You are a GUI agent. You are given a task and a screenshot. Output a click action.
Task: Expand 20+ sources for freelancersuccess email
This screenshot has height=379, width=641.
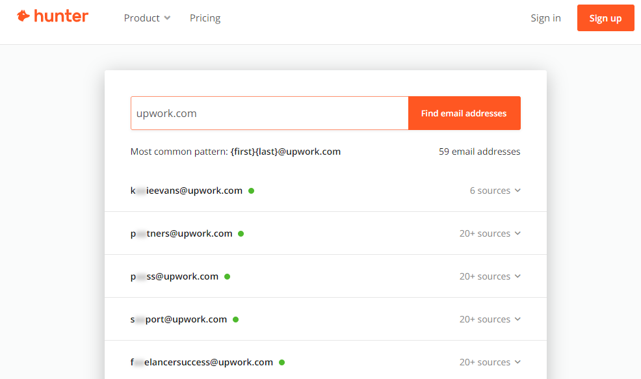coord(490,362)
